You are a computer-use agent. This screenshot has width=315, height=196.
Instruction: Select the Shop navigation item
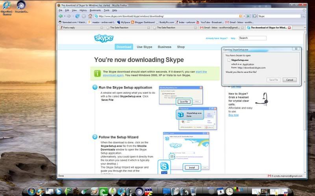point(181,47)
